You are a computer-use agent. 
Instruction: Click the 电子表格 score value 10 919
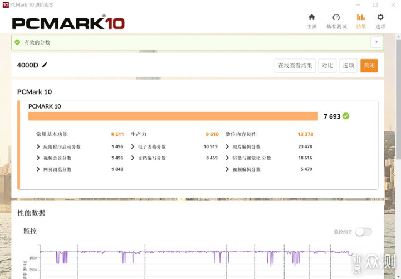coord(211,146)
